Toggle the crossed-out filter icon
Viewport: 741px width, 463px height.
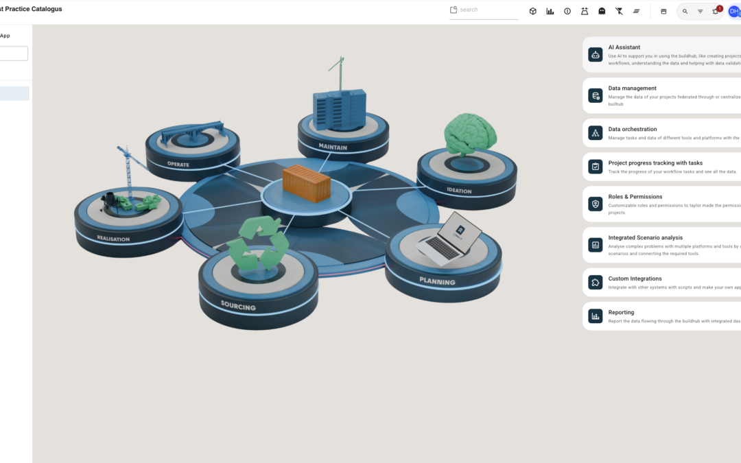click(619, 12)
